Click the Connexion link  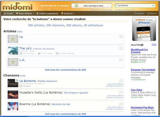[152, 13]
